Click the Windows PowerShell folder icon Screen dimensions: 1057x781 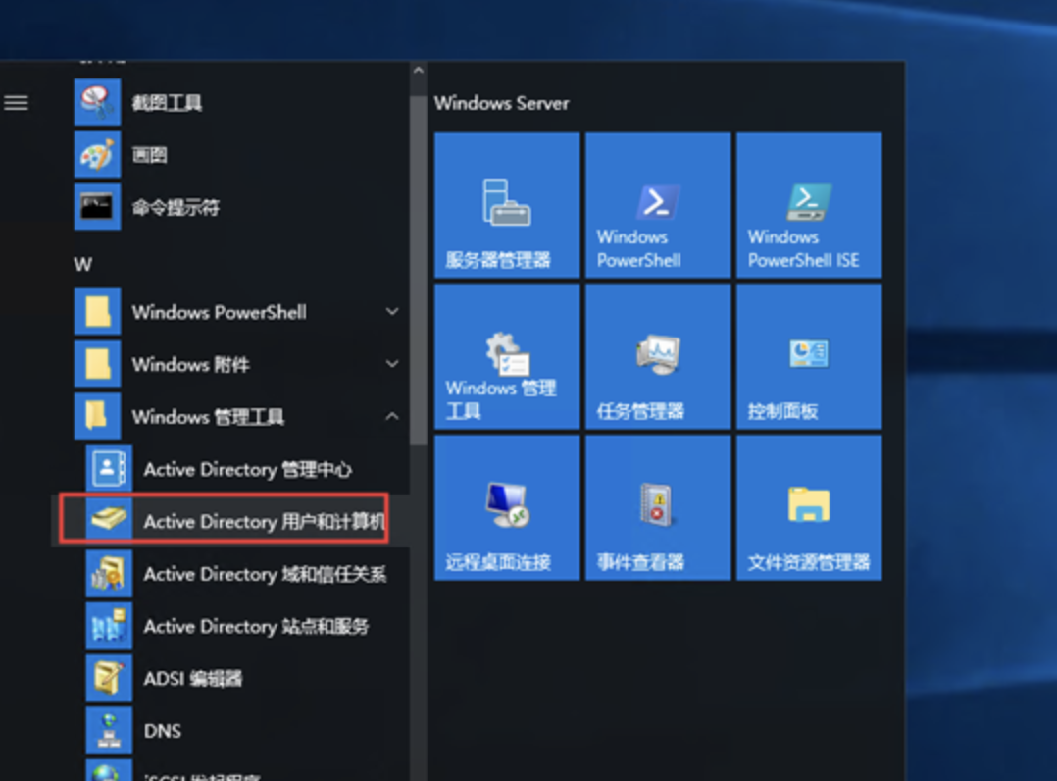97,312
